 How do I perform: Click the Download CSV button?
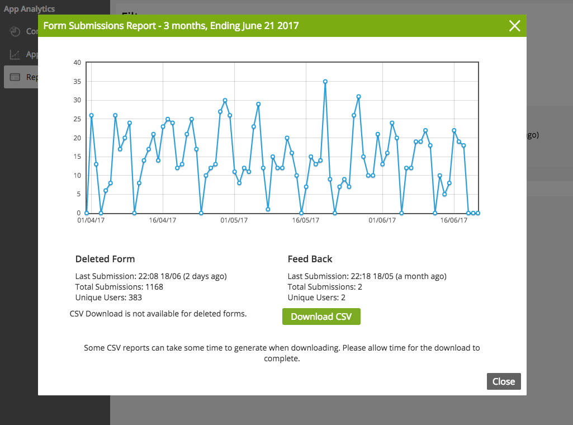[321, 317]
